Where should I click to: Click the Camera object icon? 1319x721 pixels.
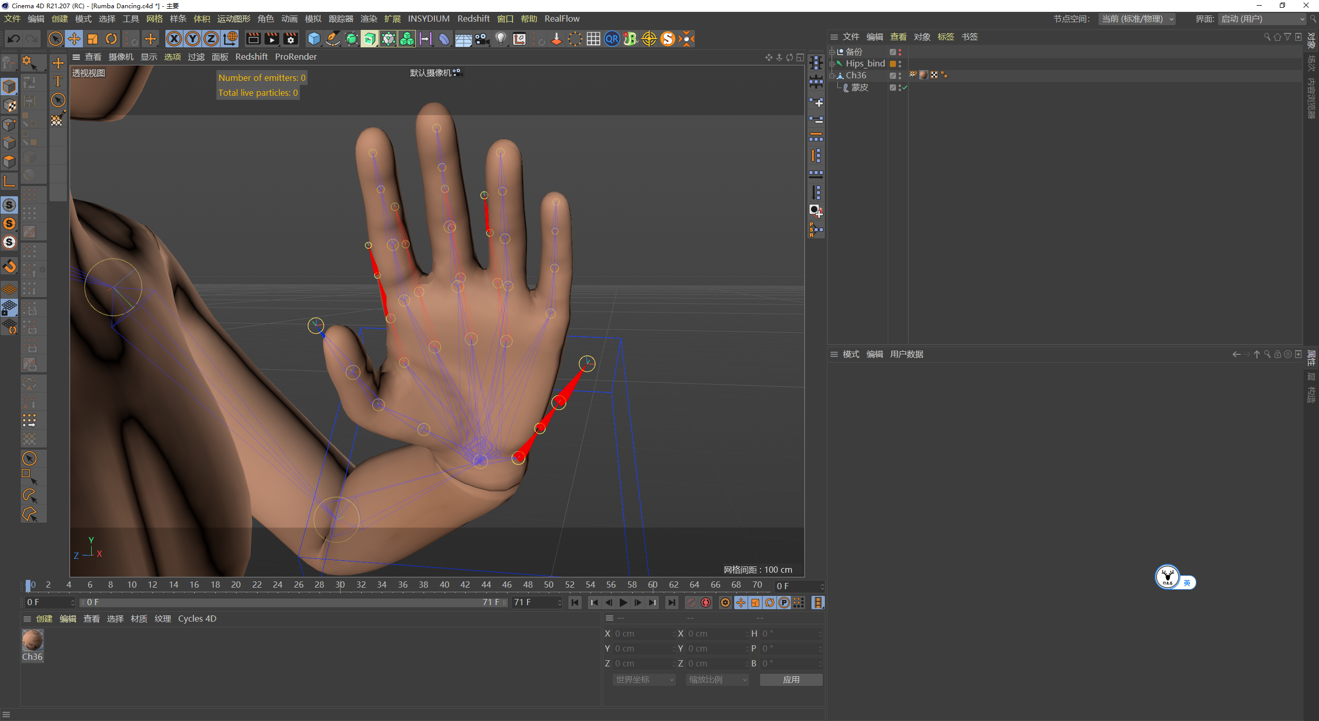[x=482, y=39]
